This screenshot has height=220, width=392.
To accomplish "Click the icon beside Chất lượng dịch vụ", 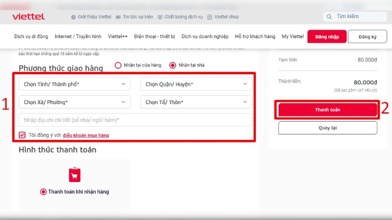I will tap(160, 17).
